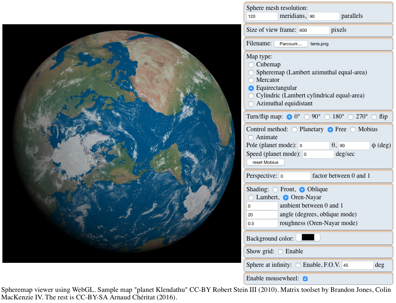The width and height of the screenshot is (396, 303).
Task: Open the background color picker
Action: coord(308,237)
